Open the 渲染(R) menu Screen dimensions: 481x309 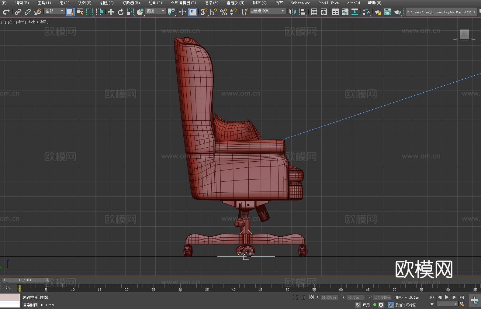click(x=212, y=3)
